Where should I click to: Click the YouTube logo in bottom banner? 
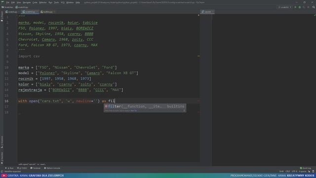[x=4, y=176]
